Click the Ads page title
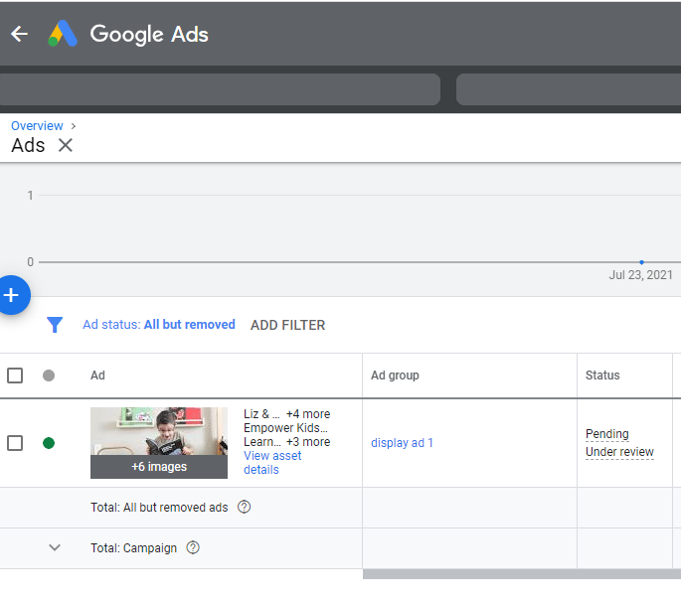The image size is (681, 602). [x=28, y=145]
